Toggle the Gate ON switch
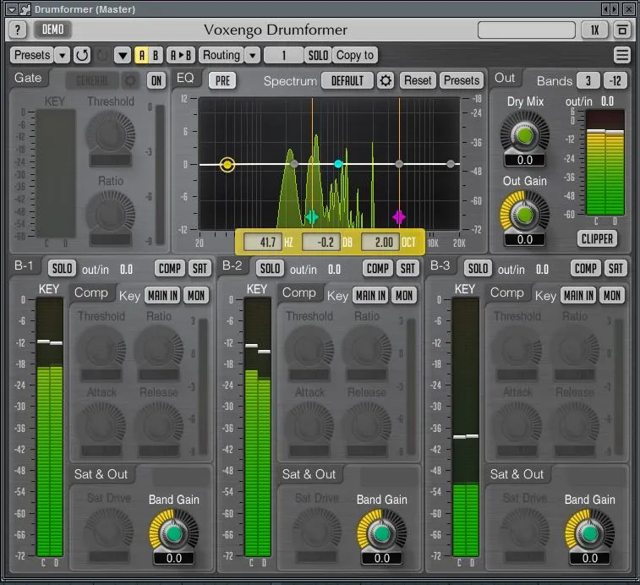The image size is (640, 585). click(156, 80)
